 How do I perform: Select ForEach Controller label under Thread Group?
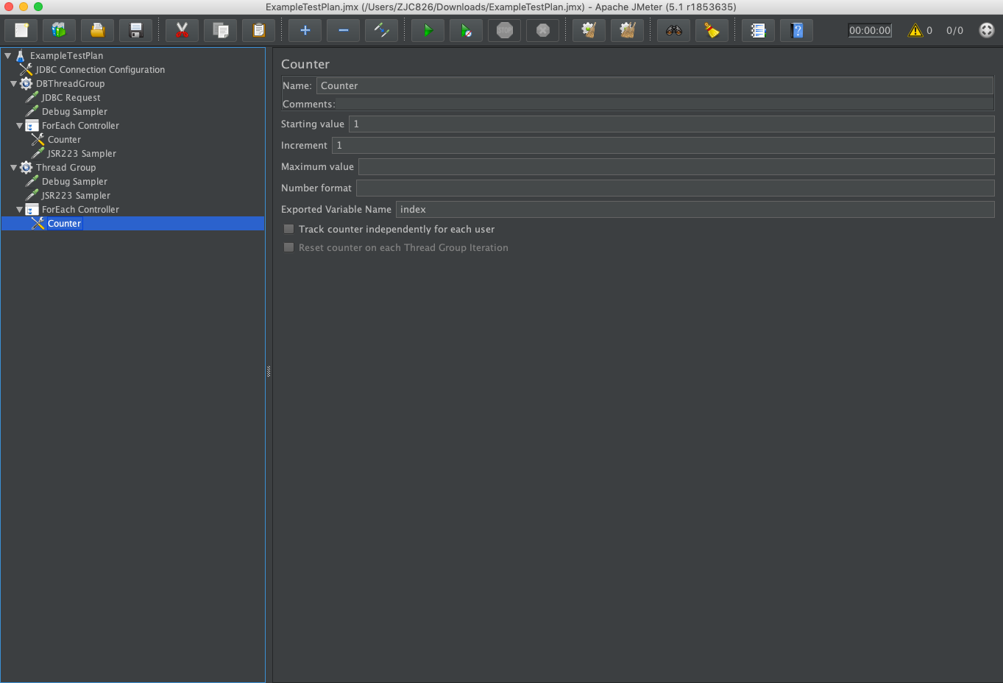pyautogui.click(x=80, y=209)
